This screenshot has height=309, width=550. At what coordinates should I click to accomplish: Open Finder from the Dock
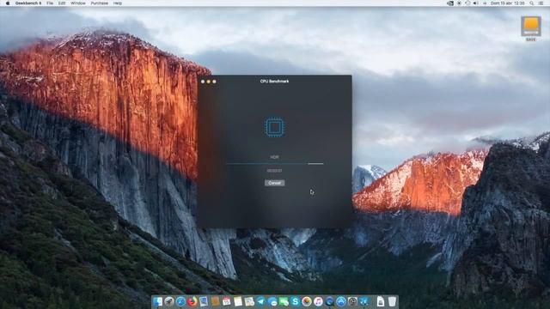[157, 301]
